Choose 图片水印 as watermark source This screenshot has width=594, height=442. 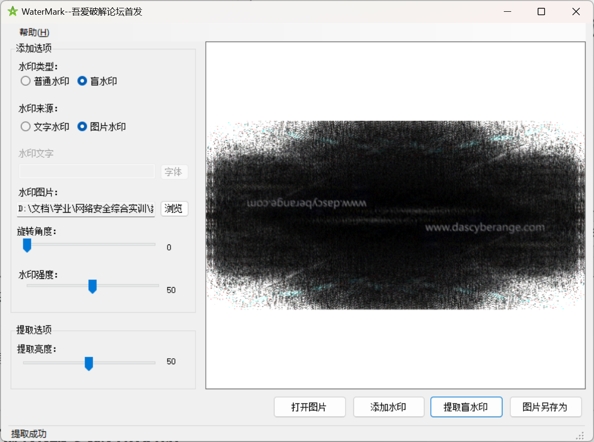[x=101, y=127]
